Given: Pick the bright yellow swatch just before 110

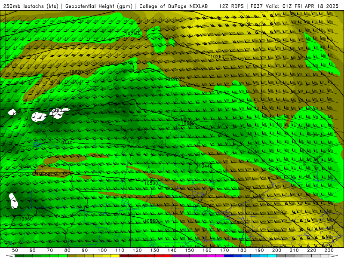Looking at the screenshot, I should (x=115, y=256).
